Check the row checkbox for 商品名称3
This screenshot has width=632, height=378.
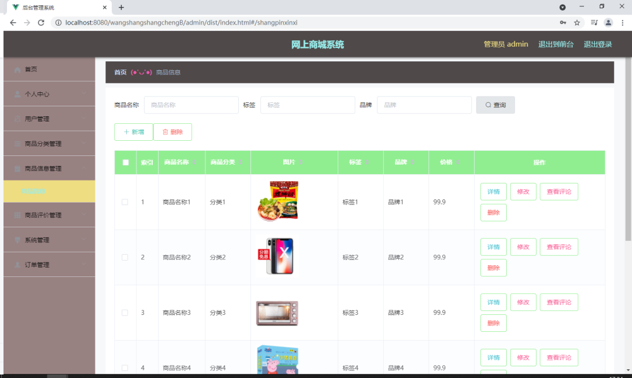[125, 313]
